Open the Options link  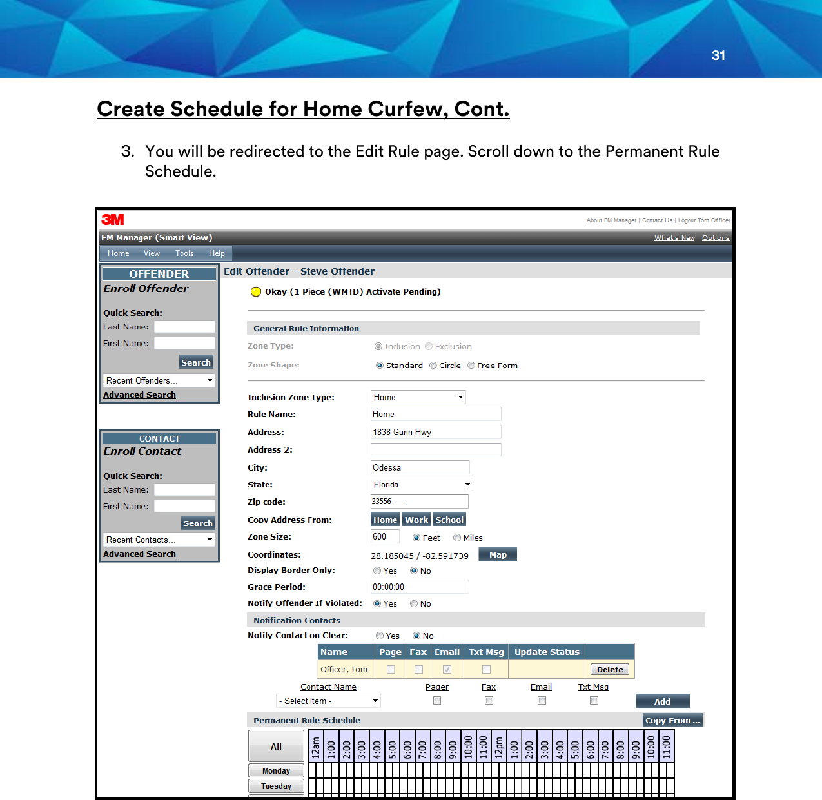716,238
